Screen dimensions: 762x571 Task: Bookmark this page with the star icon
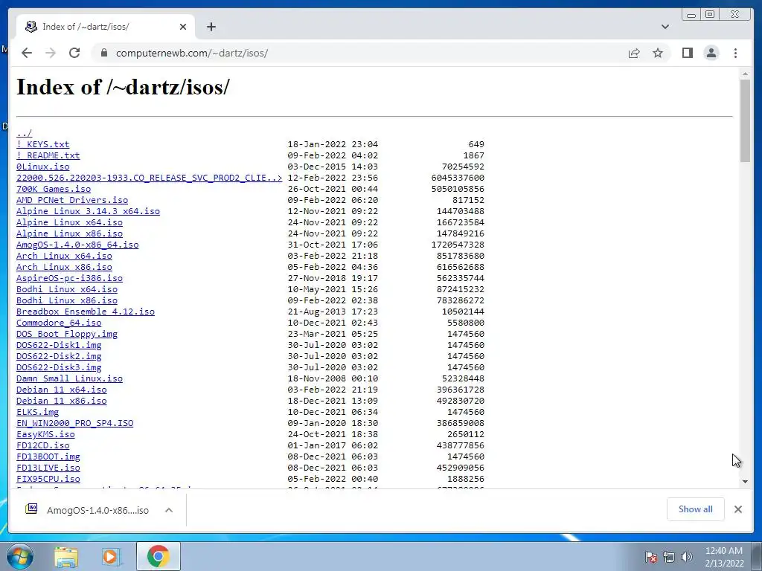pos(658,53)
